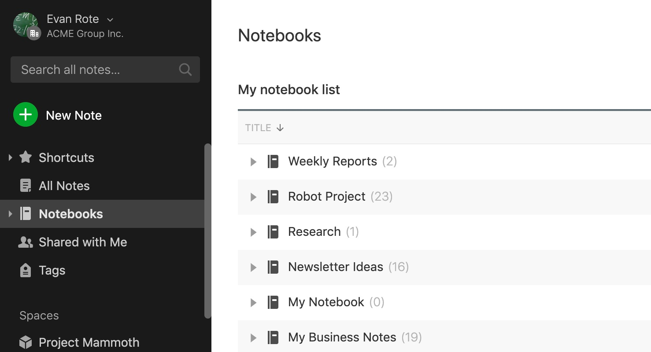
Task: Open the Project Mammoth space icon
Action: tap(25, 342)
